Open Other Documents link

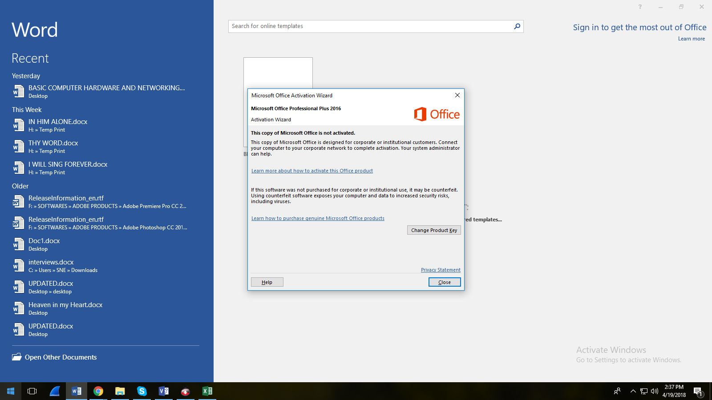[x=61, y=357]
